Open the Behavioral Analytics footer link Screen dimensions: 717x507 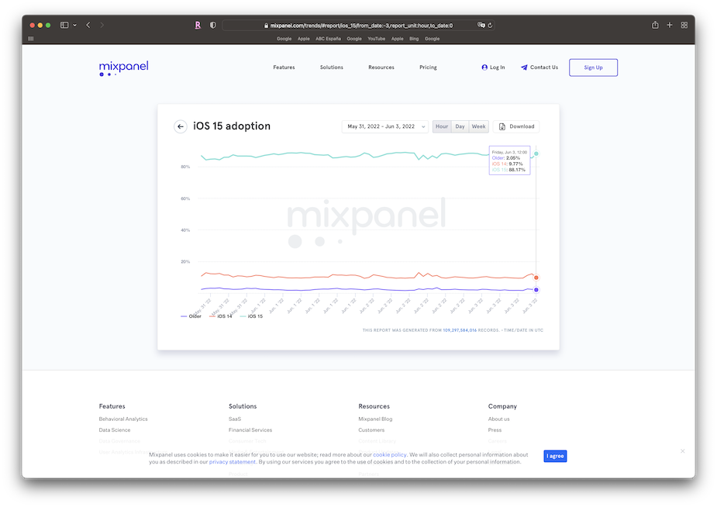pos(123,419)
